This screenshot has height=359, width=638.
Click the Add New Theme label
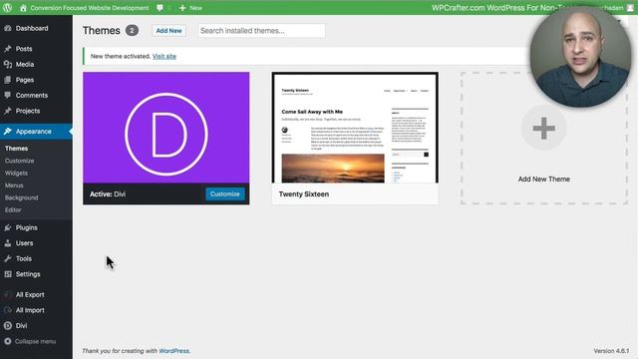click(x=543, y=179)
